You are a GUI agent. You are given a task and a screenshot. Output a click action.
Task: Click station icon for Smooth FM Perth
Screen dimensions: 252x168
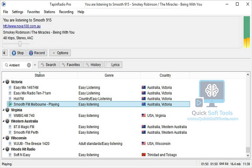10,132
